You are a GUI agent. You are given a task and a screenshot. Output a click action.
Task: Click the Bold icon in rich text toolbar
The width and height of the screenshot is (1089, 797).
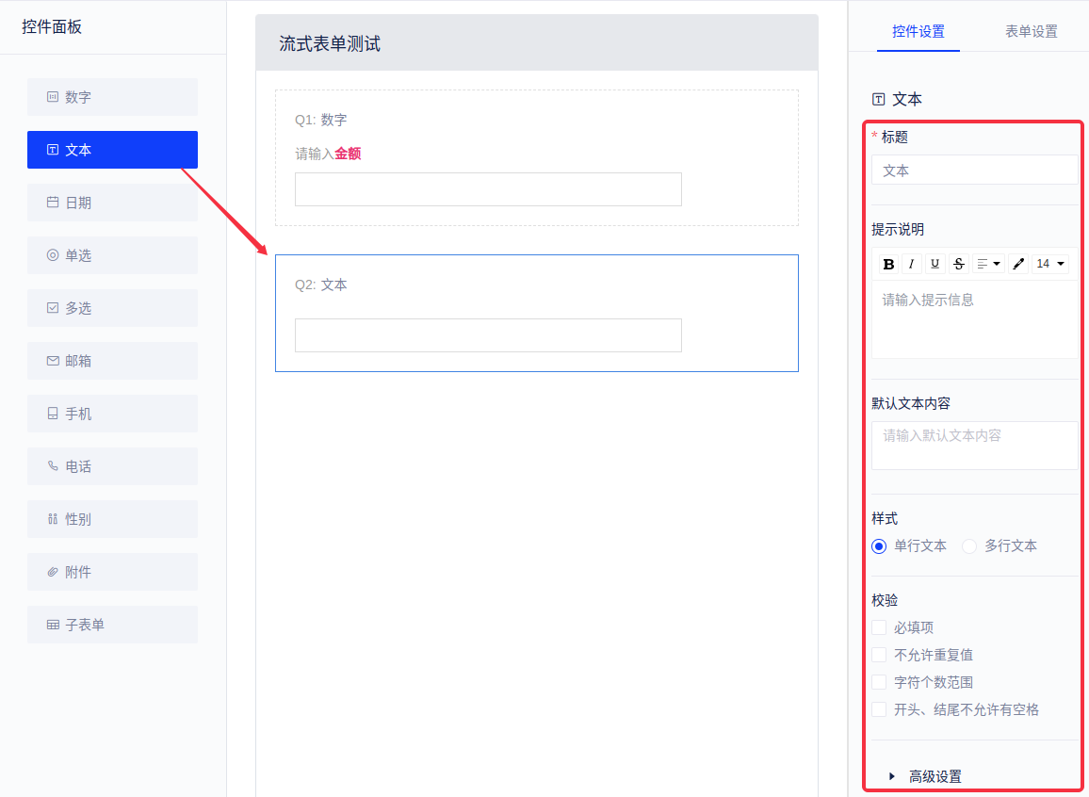888,264
